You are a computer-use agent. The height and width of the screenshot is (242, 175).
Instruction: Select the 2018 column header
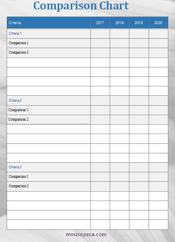point(120,23)
